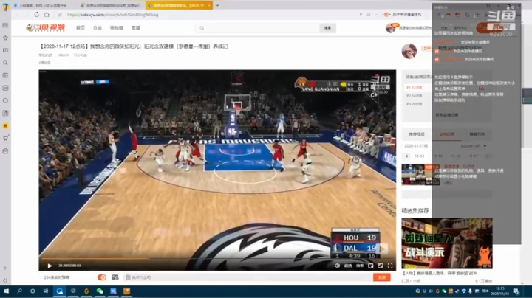
Task: Click the moon night-mode icon in the overlay
Action: [x=468, y=15]
